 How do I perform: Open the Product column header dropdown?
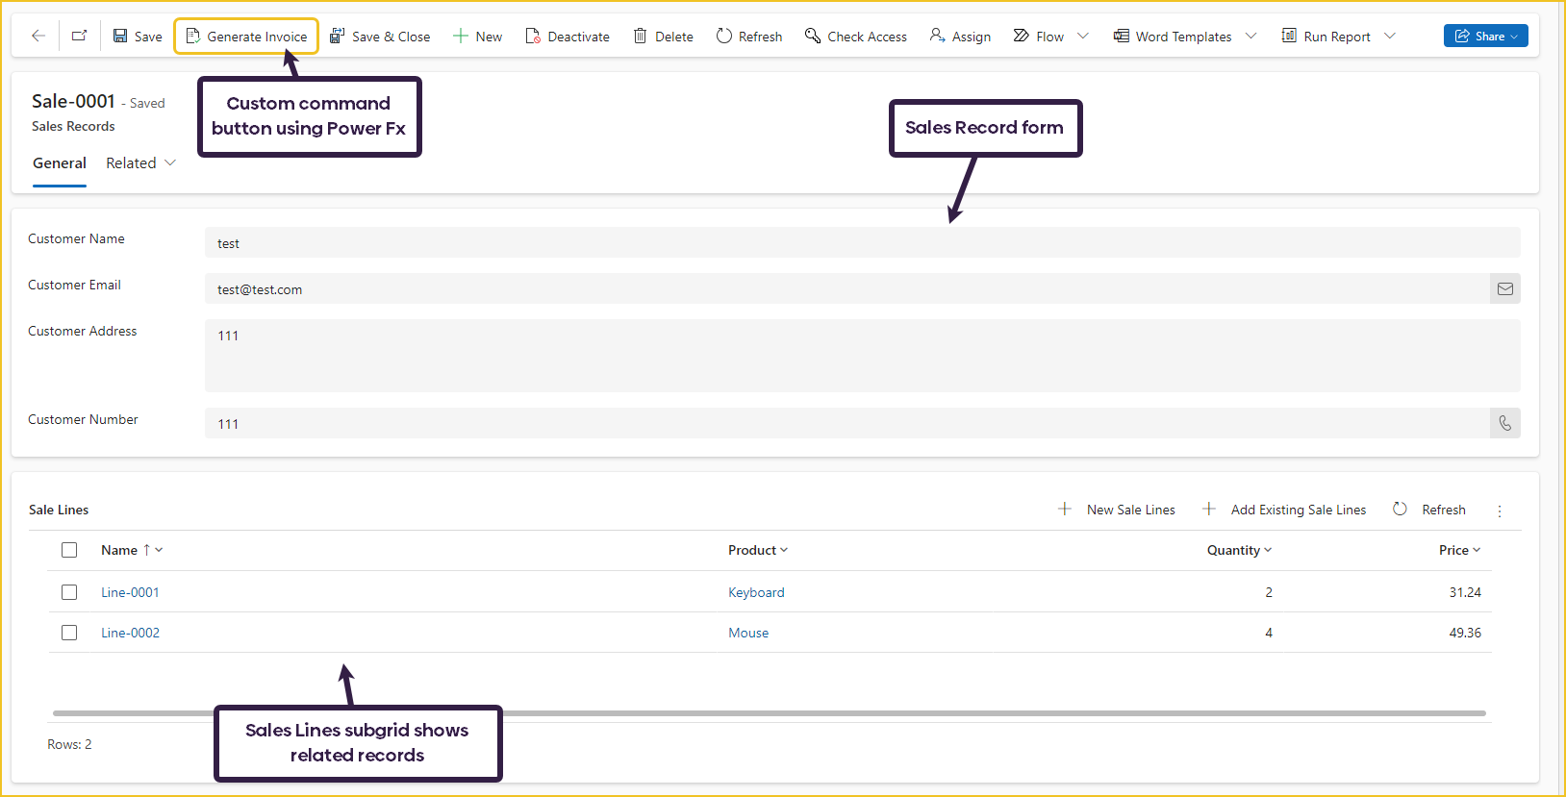point(758,550)
